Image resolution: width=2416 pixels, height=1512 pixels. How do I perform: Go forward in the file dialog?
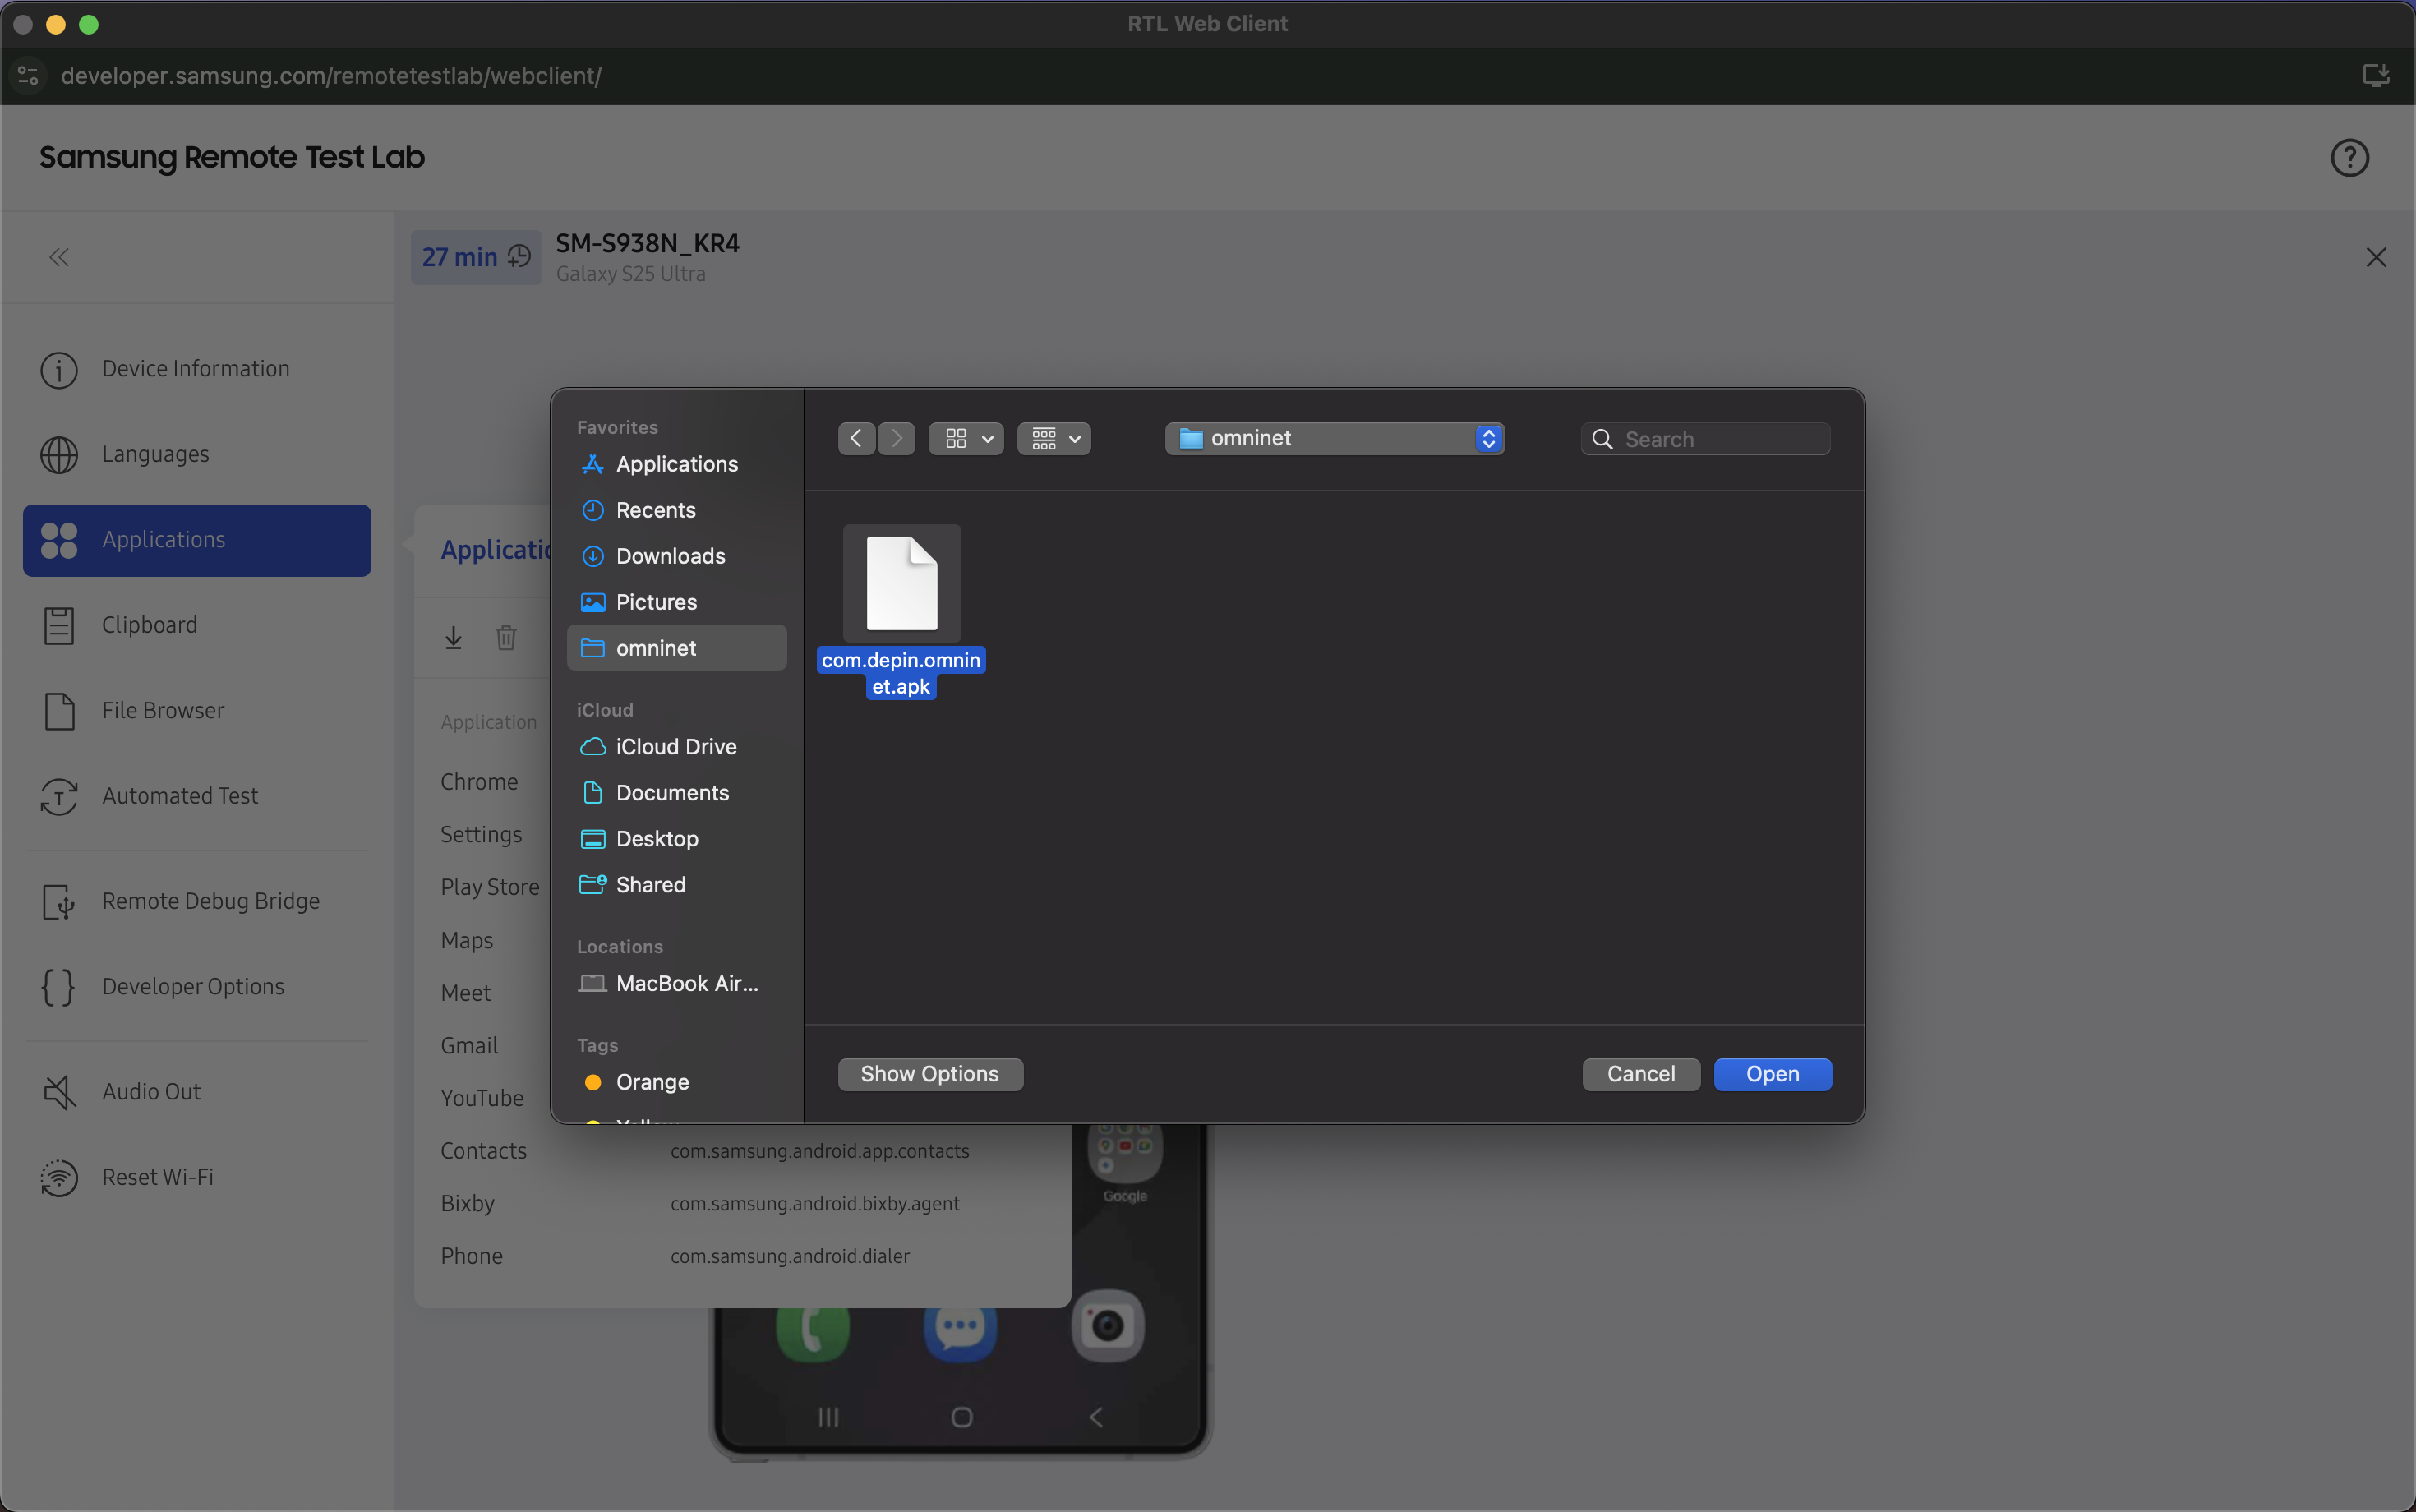897,439
